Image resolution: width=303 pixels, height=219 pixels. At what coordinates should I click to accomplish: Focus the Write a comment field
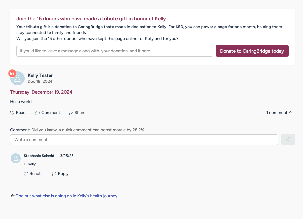(144, 140)
